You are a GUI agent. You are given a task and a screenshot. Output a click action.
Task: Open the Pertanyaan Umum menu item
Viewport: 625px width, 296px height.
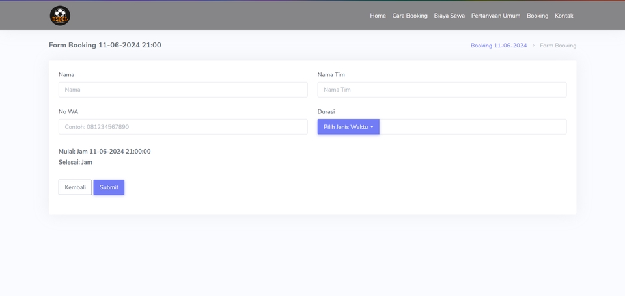495,16
